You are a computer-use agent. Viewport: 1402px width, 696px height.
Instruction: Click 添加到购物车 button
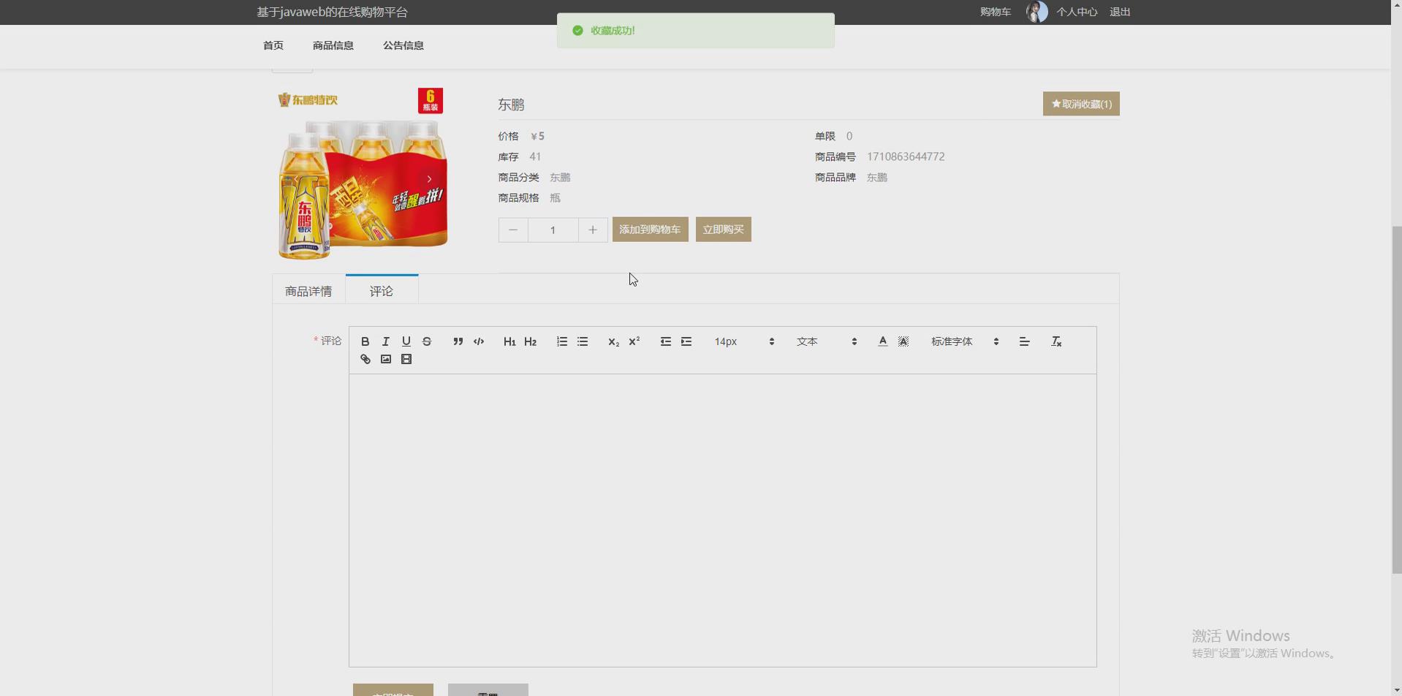[650, 230]
